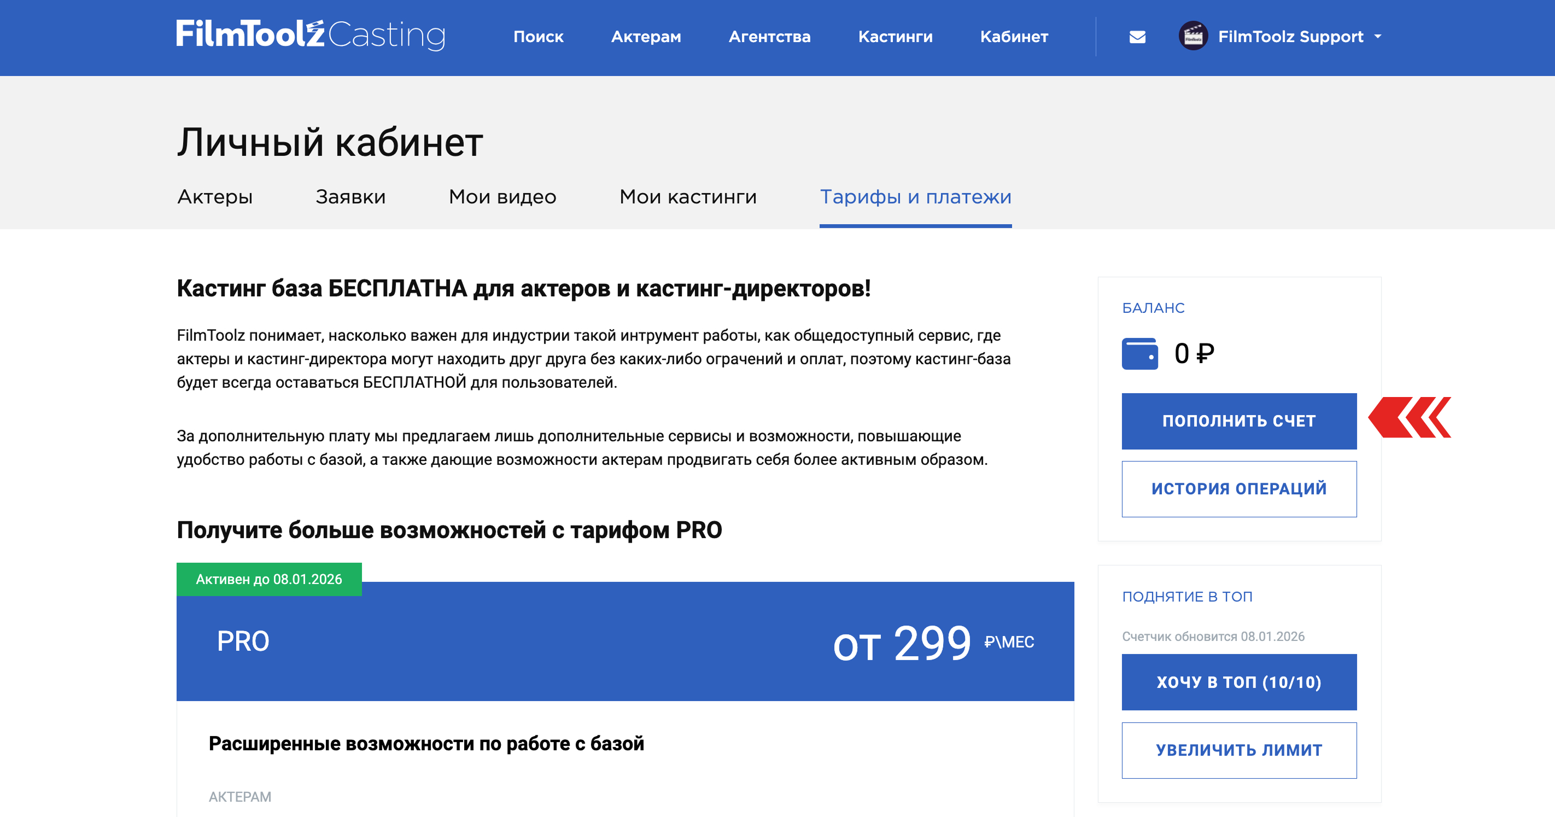Open ИСТОРИЯ ОПЕРАЦИЙ button
Viewport: 1555px width, 817px height.
[x=1238, y=488]
